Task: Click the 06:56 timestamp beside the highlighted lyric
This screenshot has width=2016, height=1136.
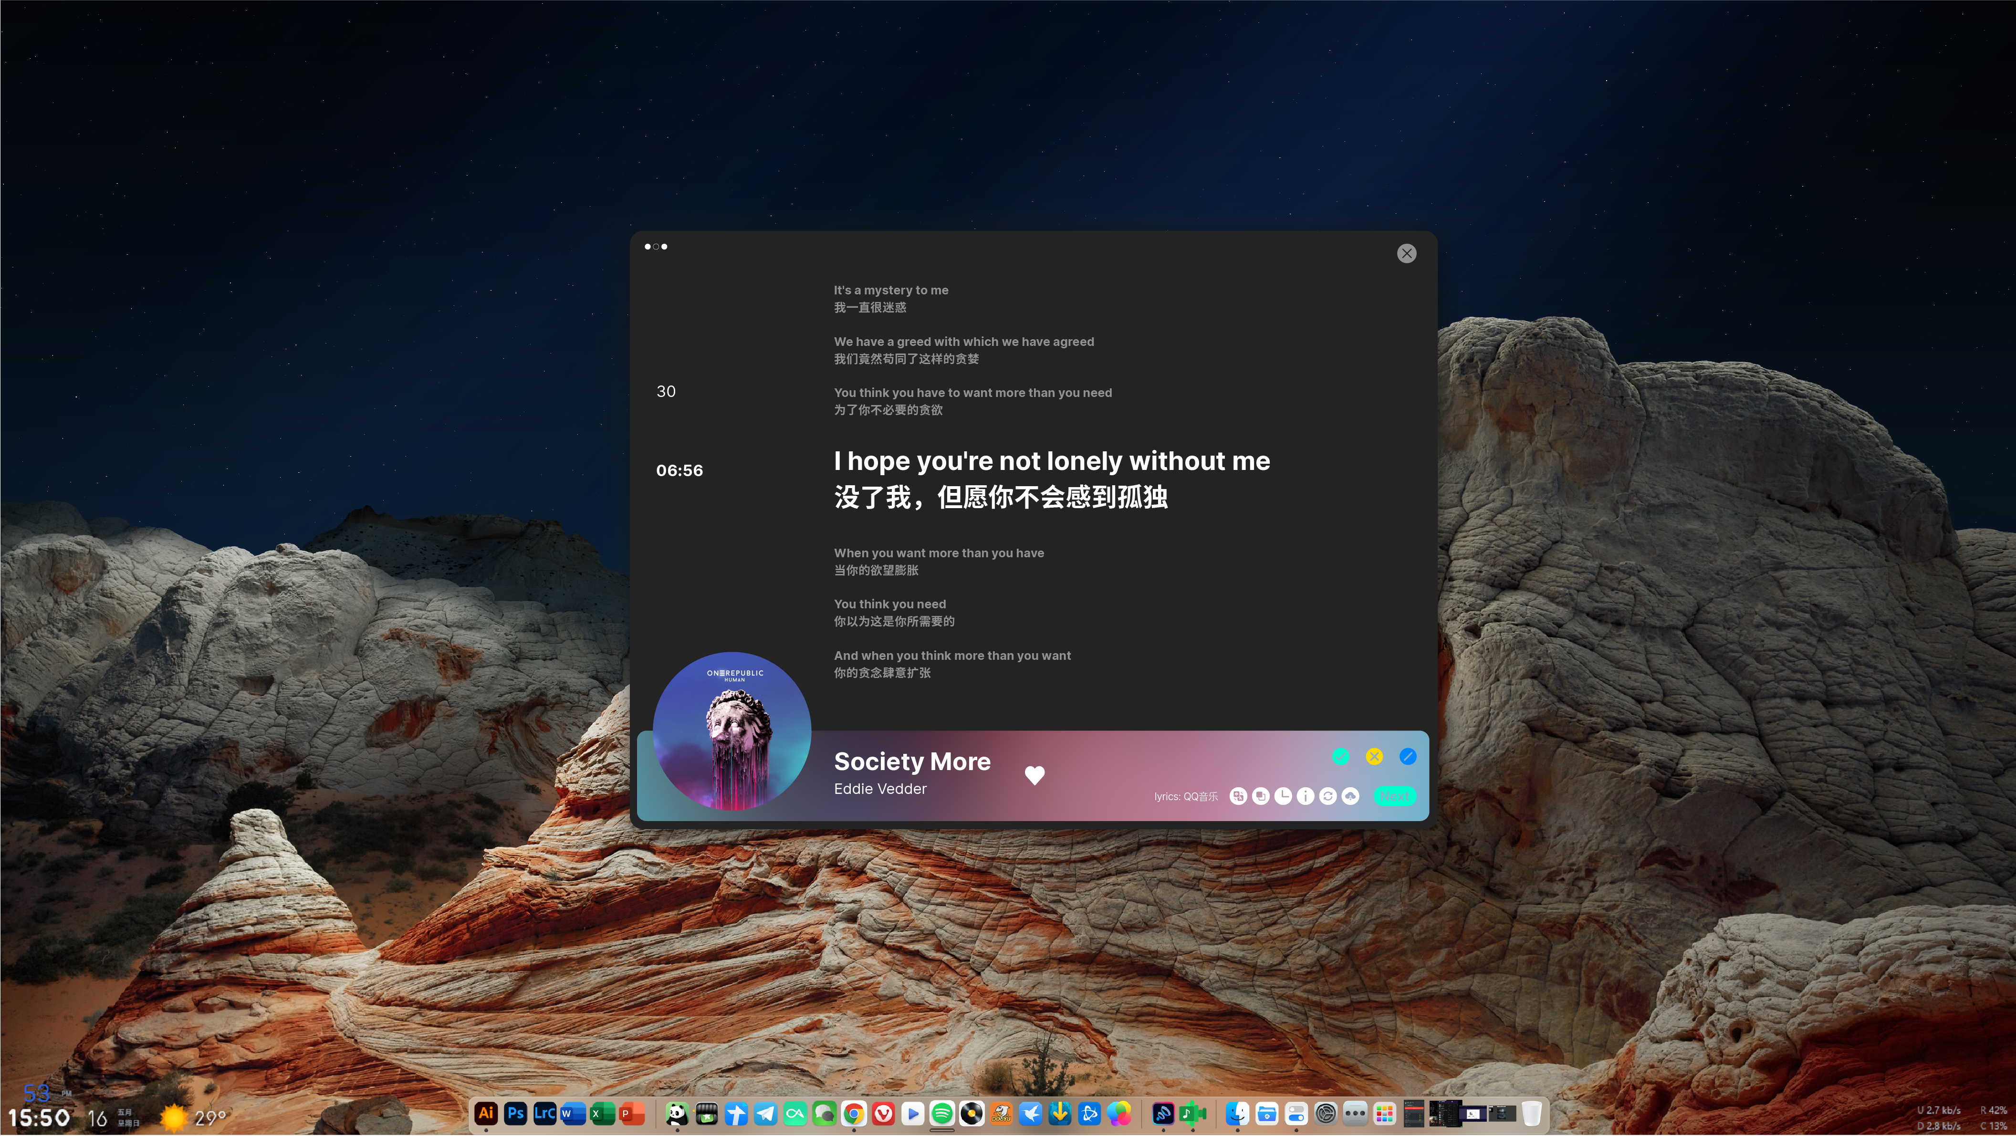Action: (x=679, y=470)
